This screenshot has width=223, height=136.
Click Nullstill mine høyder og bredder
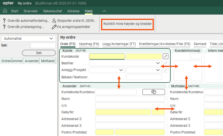coord(128,24)
